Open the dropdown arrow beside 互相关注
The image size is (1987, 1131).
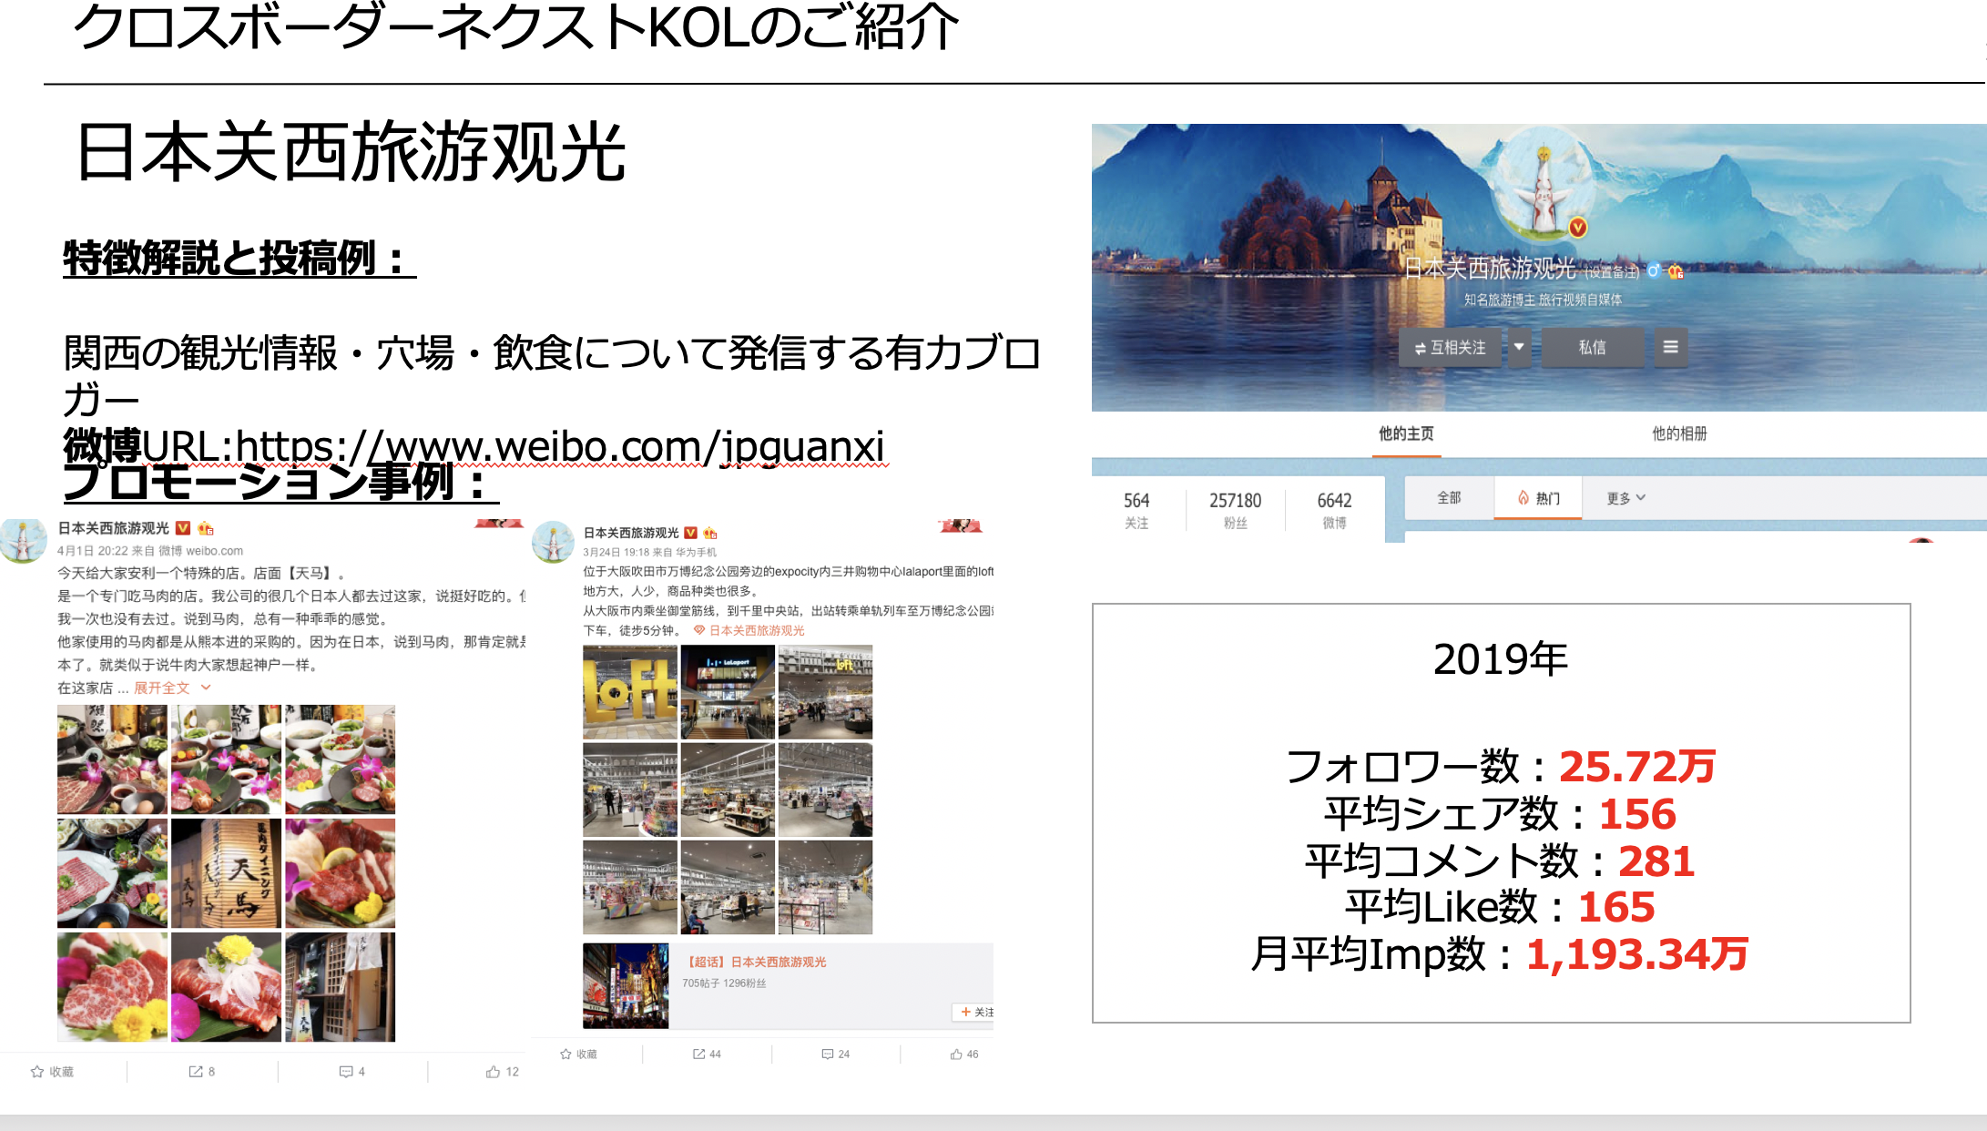pyautogui.click(x=1519, y=347)
